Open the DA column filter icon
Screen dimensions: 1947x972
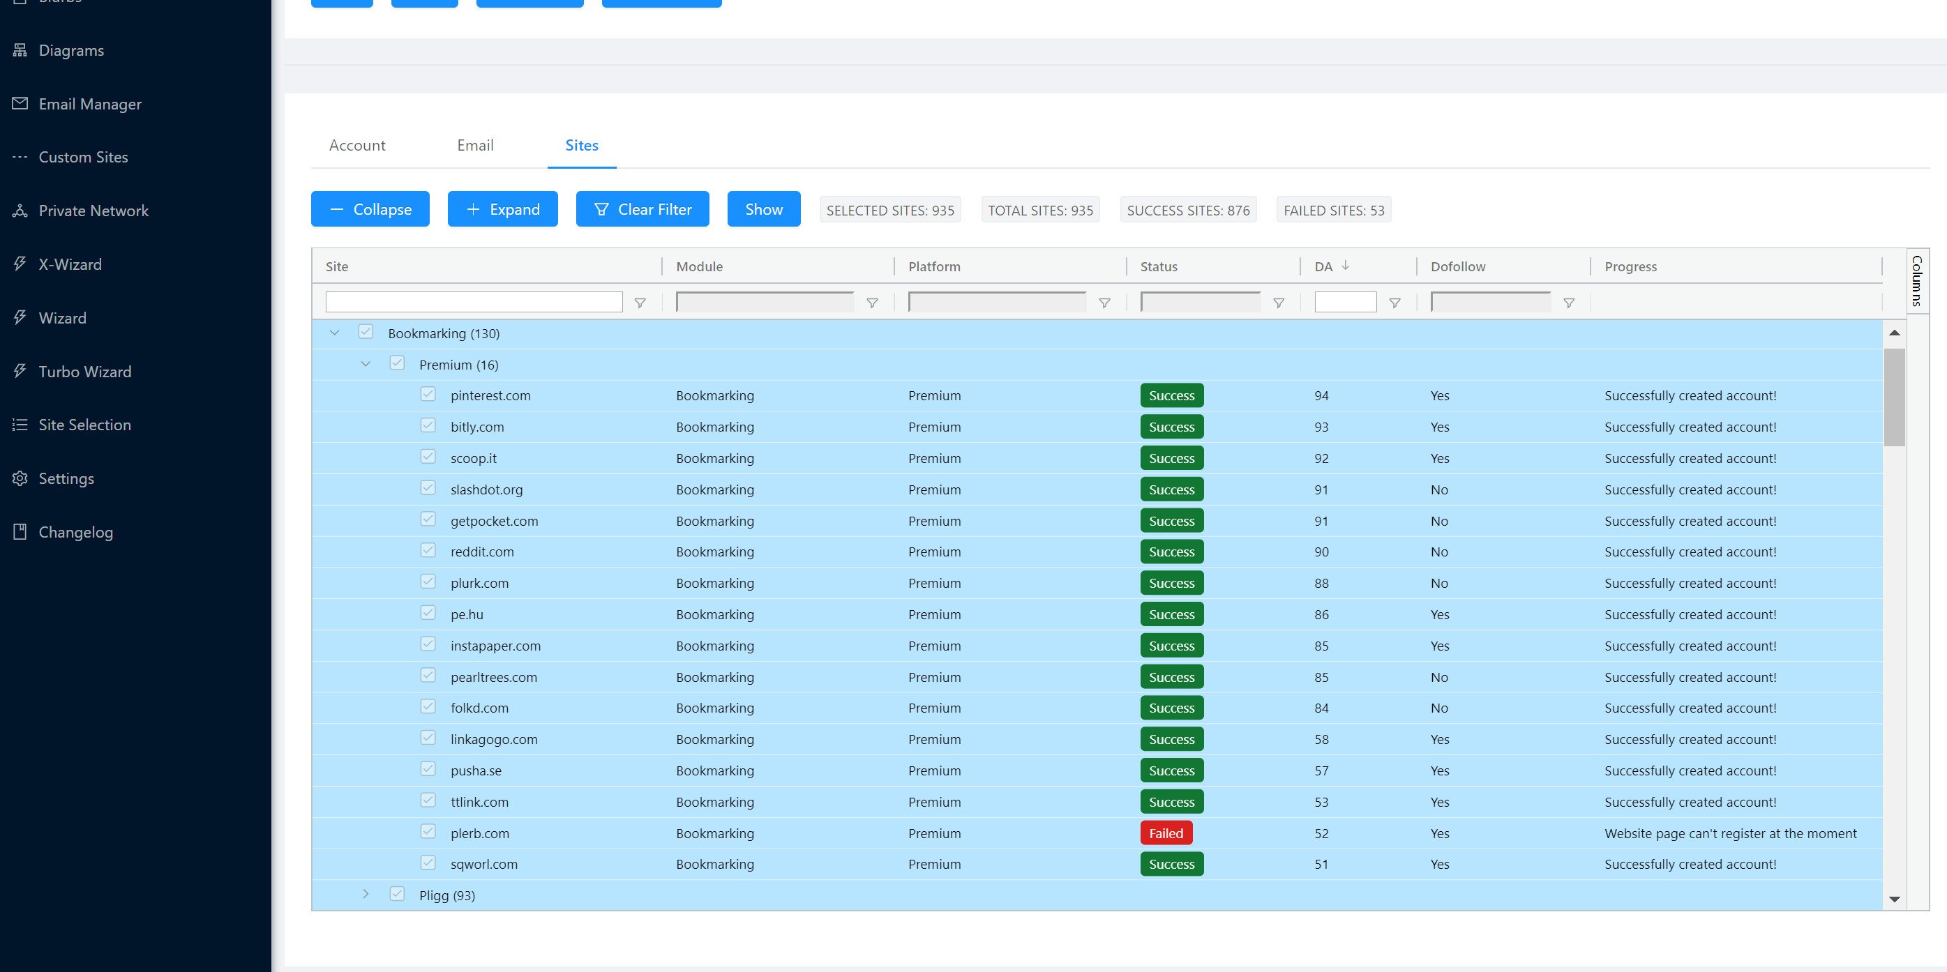(x=1395, y=303)
